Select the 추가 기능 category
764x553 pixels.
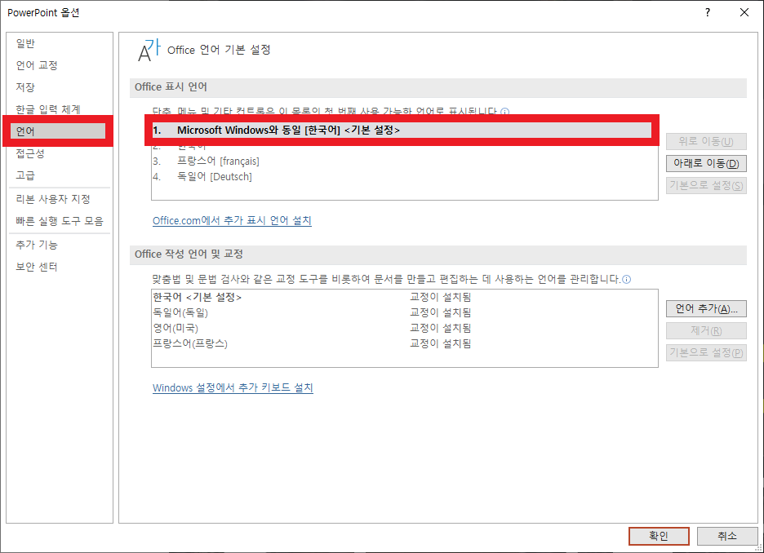pos(37,245)
